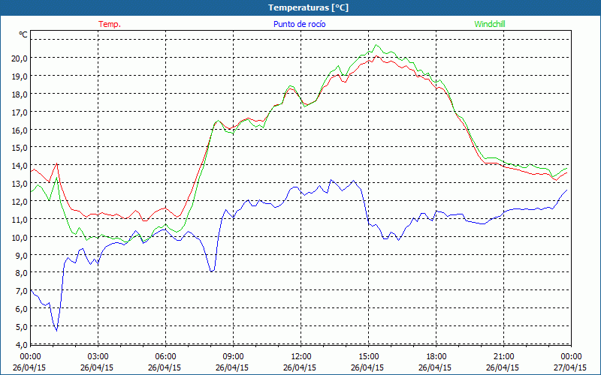Click the 'Temperaturas [°C]' chart title
The width and height of the screenshot is (601, 375).
(308, 7)
